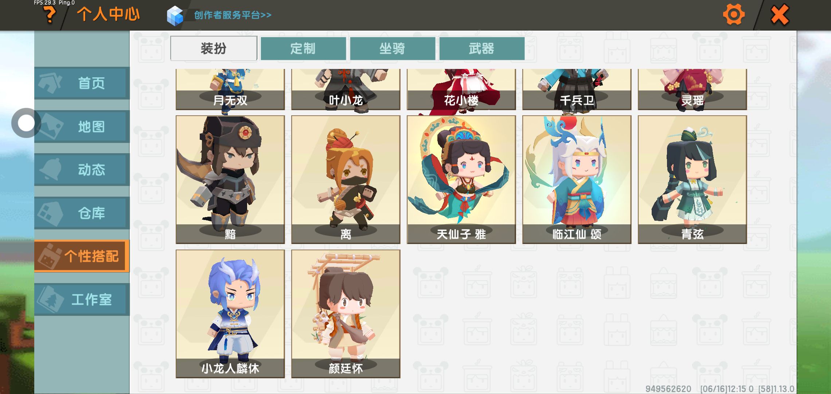This screenshot has width=831, height=394.
Task: Click the orange question mark help icon
Action: click(x=50, y=15)
